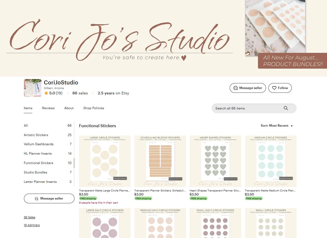This screenshot has height=238, width=327.
Task: Open the Large Circle Stickers thumbnail
Action: (105, 161)
